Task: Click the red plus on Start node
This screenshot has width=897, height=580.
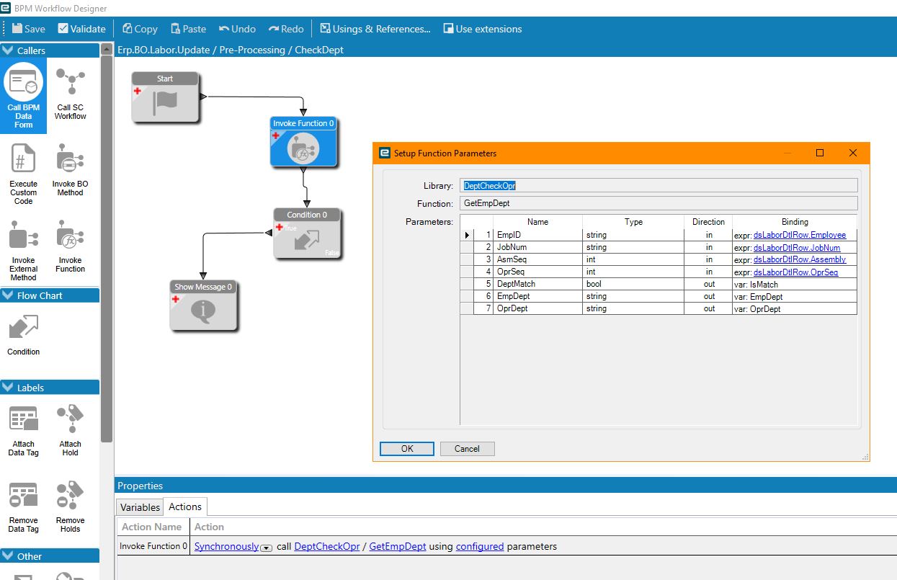Action: click(x=137, y=91)
